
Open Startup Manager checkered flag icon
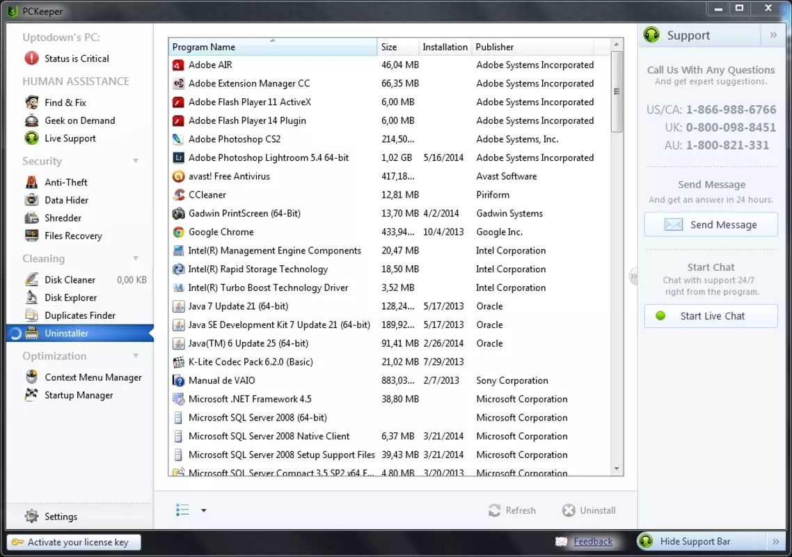(32, 395)
